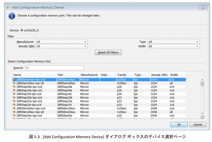Click the vertical scrollbar thumb
The height and width of the screenshot is (142, 212).
click(x=202, y=84)
